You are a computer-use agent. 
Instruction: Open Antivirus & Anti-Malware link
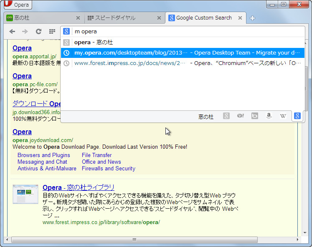pyautogui.click(x=47, y=168)
